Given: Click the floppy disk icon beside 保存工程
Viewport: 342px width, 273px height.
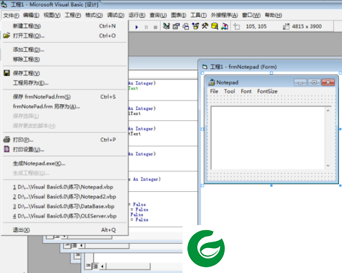Looking at the screenshot, I should (x=7, y=73).
